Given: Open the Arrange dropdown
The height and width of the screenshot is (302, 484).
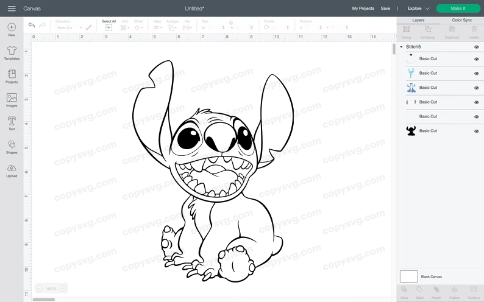Looking at the screenshot, I should click(x=173, y=28).
